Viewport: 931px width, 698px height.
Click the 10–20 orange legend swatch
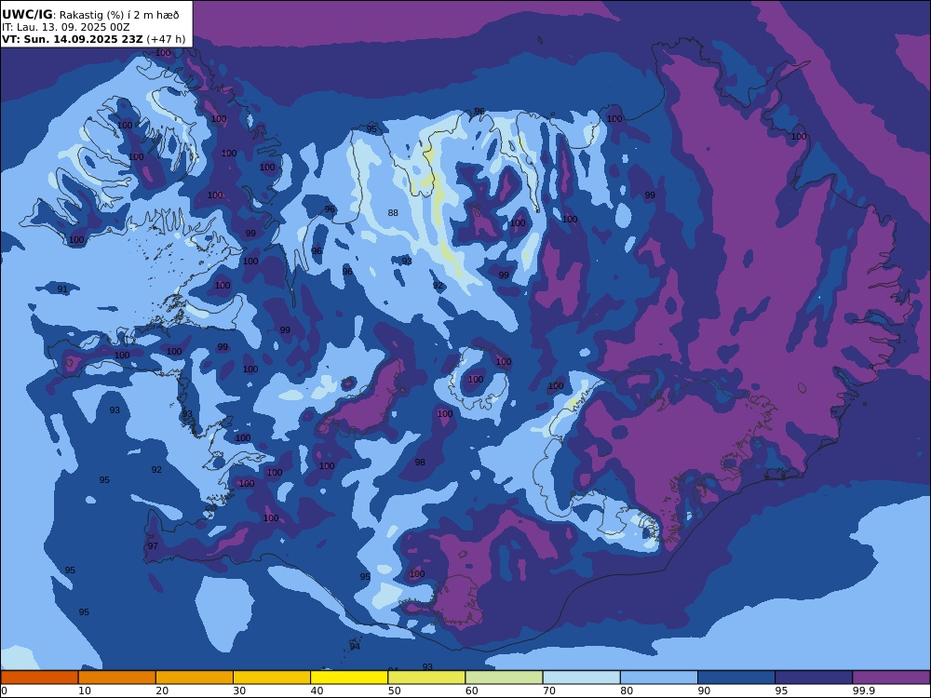coord(117,678)
